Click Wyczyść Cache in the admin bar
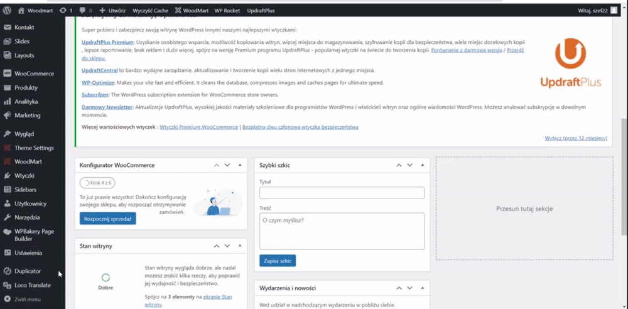The image size is (628, 309). (150, 11)
